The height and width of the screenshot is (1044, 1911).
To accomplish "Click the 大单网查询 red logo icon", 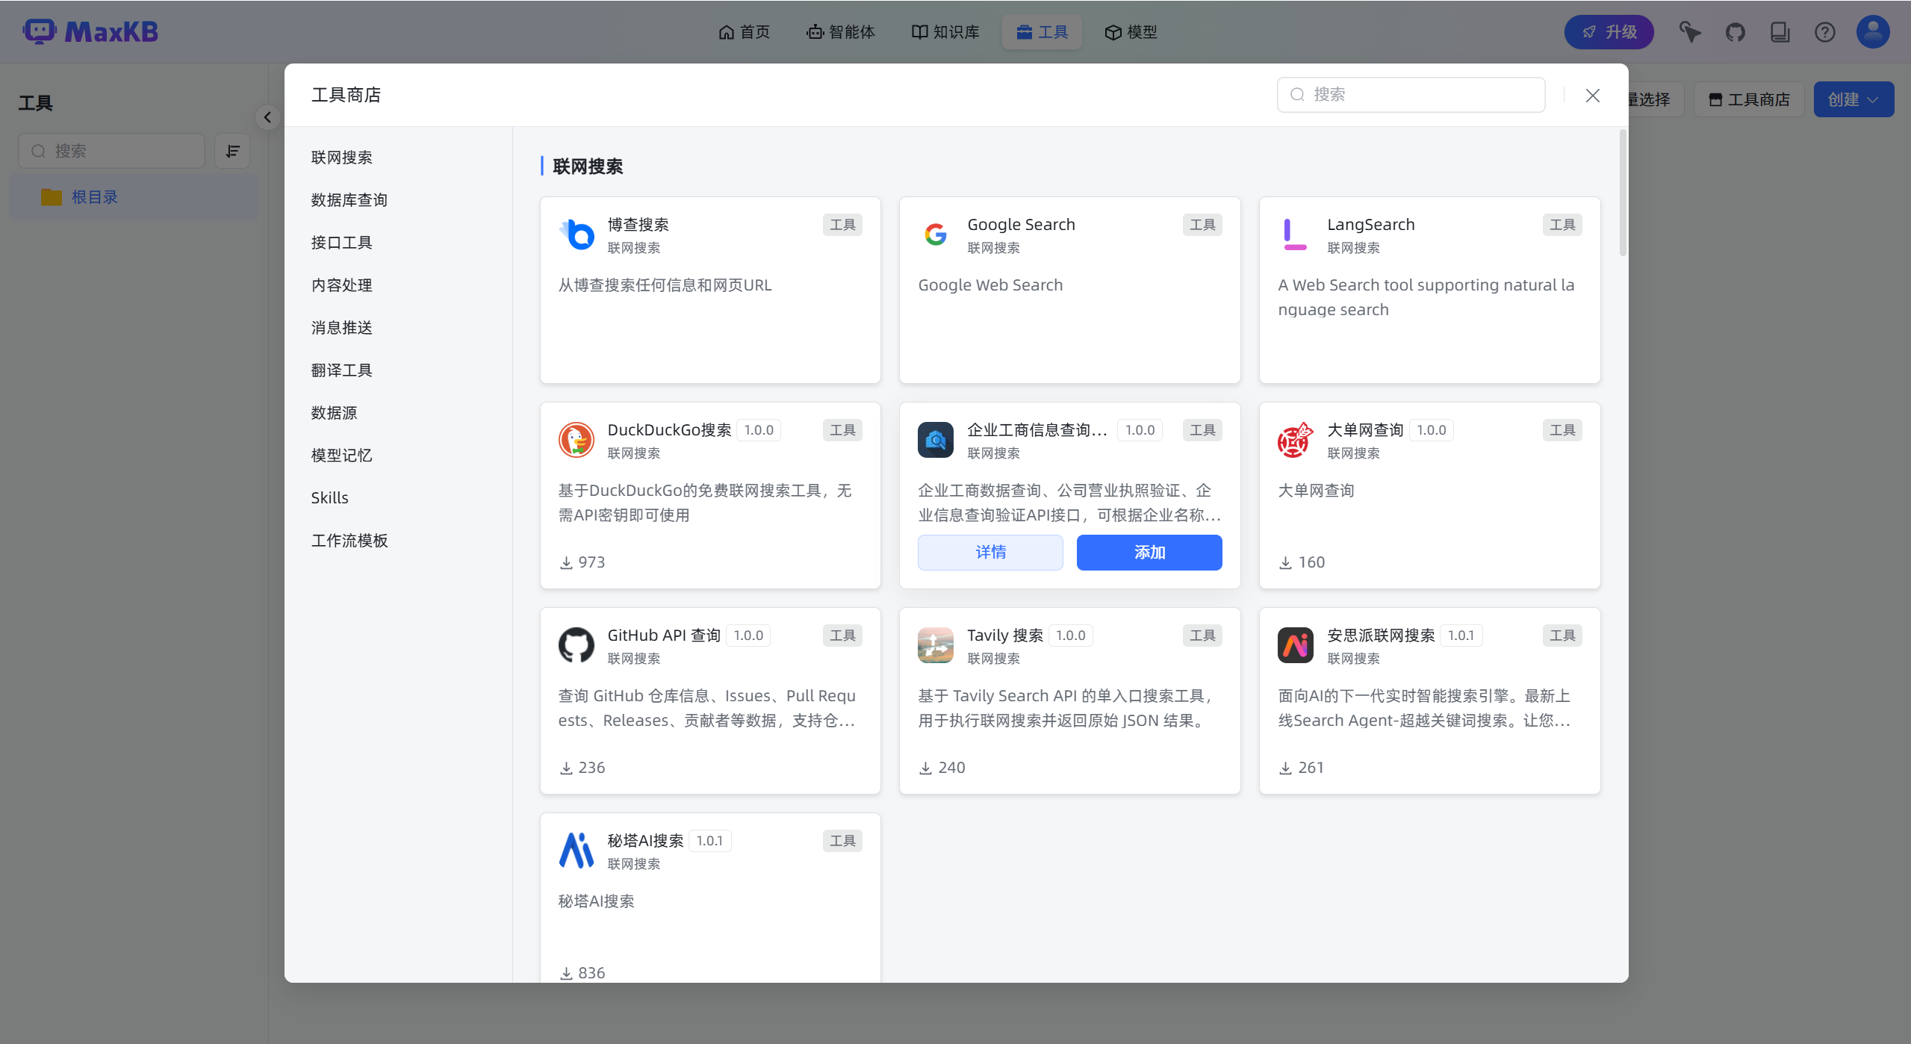I will (1296, 439).
